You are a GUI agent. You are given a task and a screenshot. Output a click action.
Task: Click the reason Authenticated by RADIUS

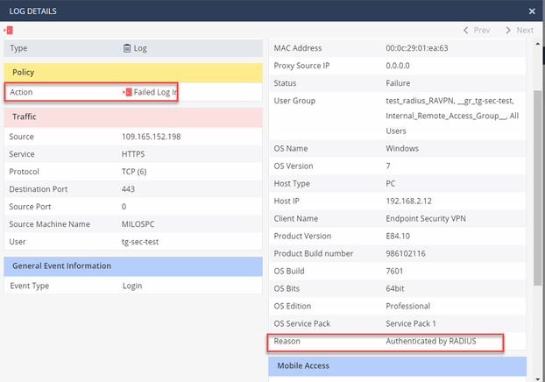pos(431,342)
